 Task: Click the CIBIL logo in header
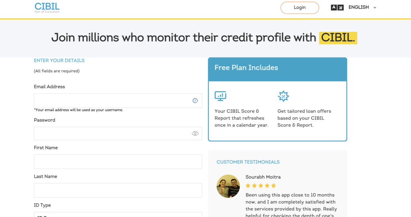click(47, 8)
